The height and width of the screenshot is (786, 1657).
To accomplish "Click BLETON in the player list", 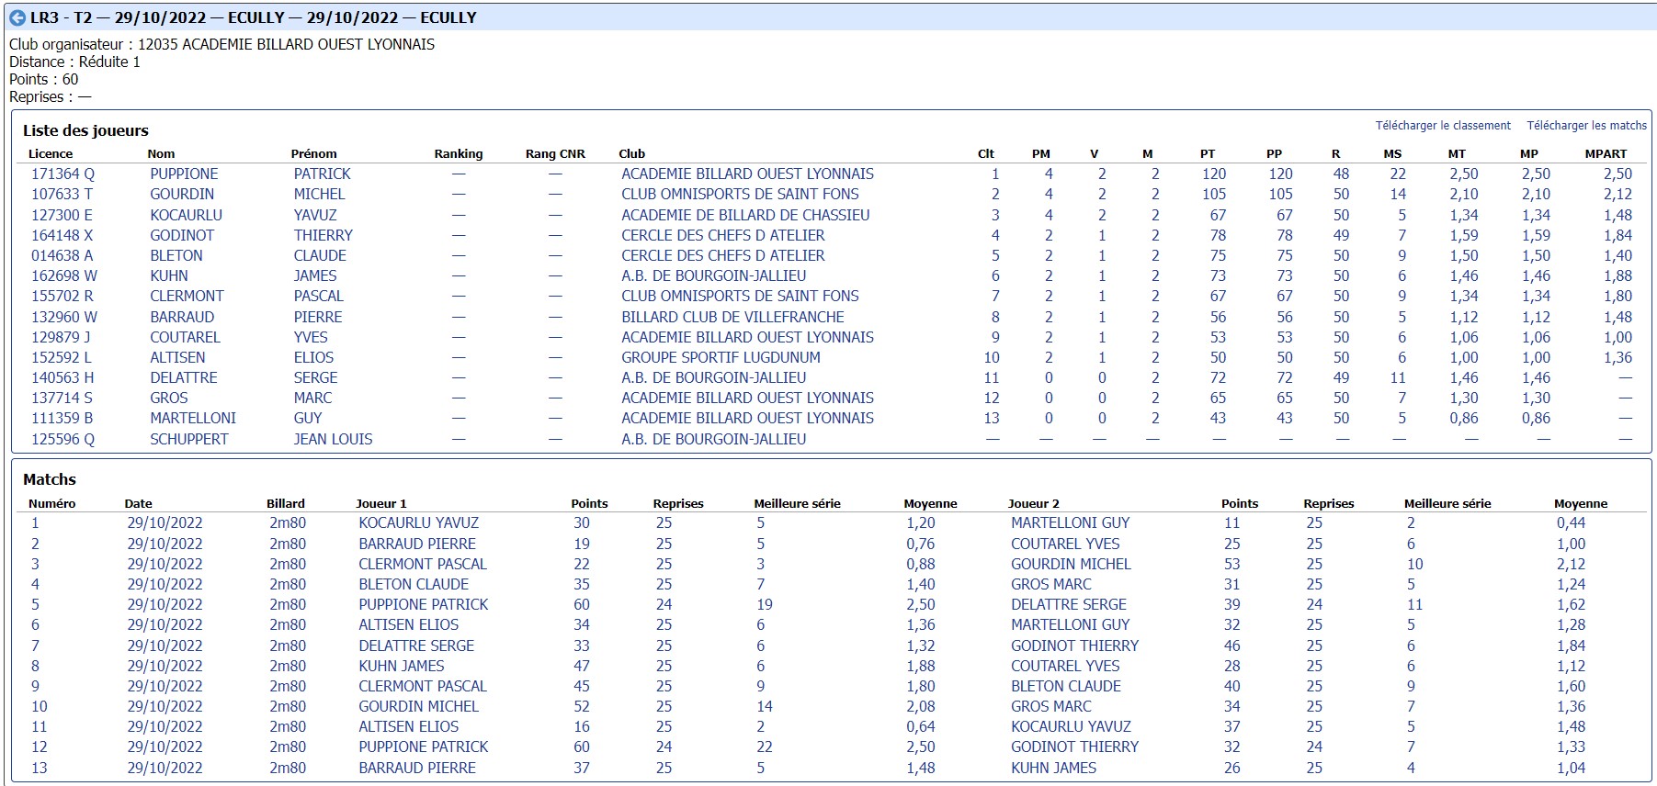I will click(176, 255).
